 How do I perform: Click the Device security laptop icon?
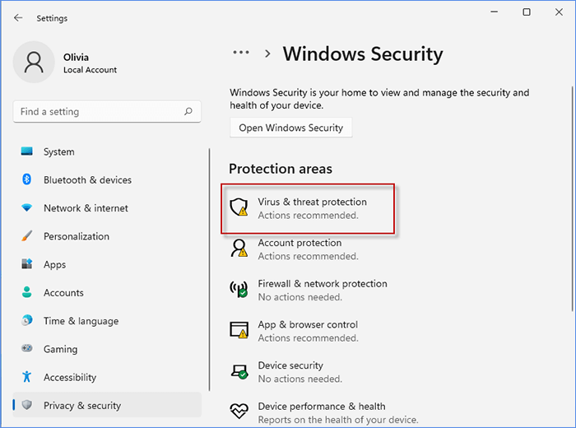point(239,372)
